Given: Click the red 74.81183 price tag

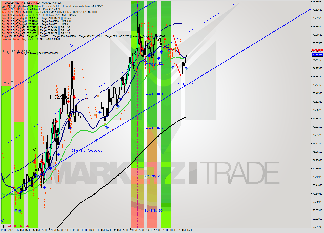Looking at the screenshot, I should [317, 50].
